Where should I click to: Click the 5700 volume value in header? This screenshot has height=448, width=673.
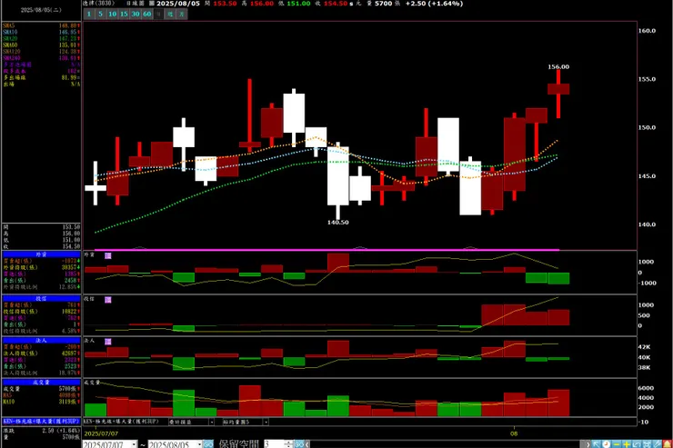(x=383, y=4)
